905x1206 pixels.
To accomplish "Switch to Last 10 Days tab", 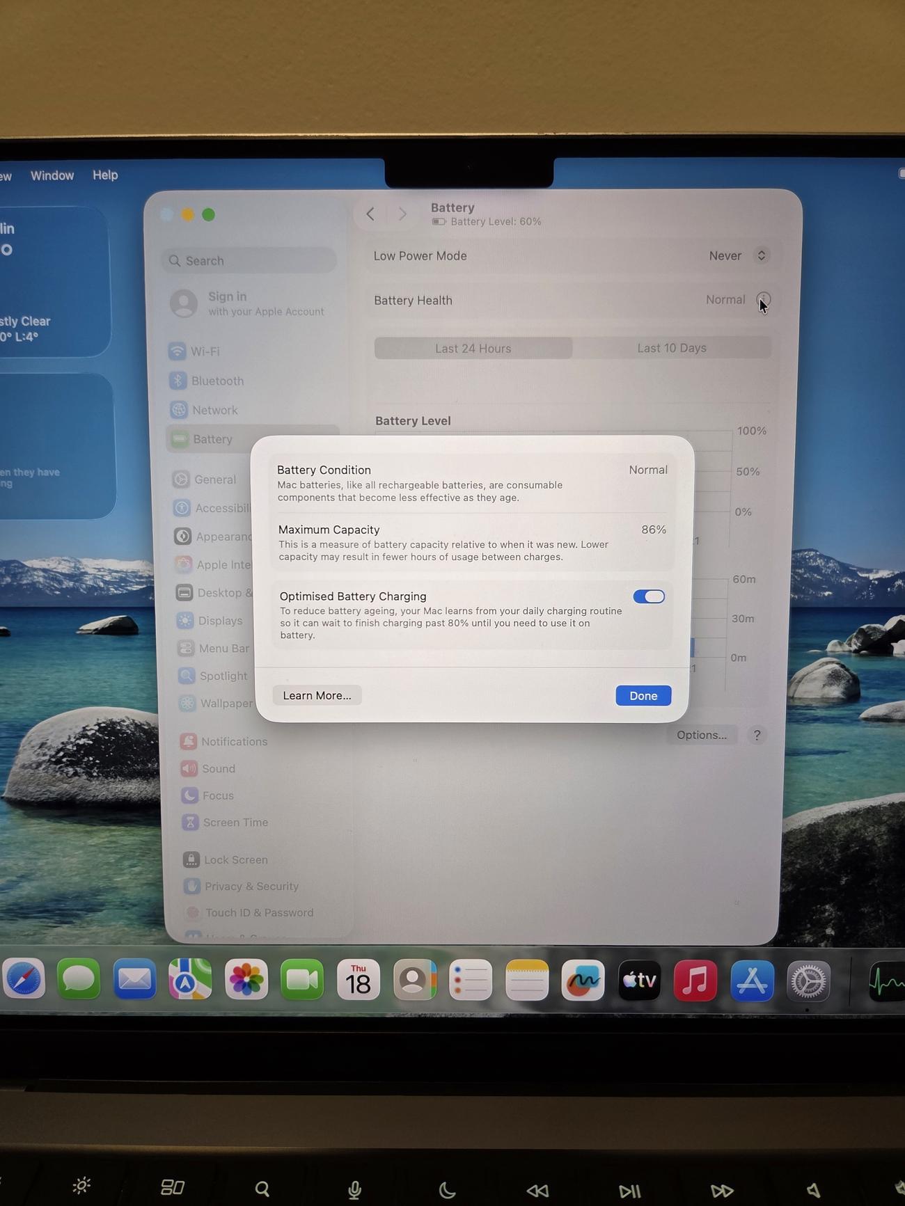I will [671, 348].
